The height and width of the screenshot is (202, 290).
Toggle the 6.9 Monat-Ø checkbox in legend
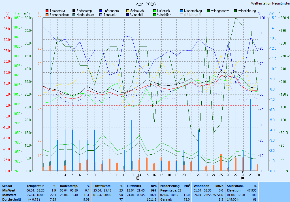click(x=182, y=15)
